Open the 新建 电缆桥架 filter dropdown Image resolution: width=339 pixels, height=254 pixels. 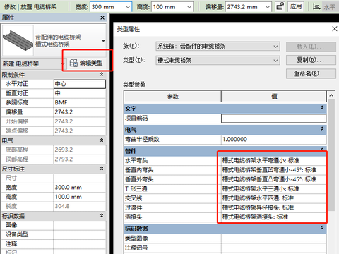click(x=63, y=64)
